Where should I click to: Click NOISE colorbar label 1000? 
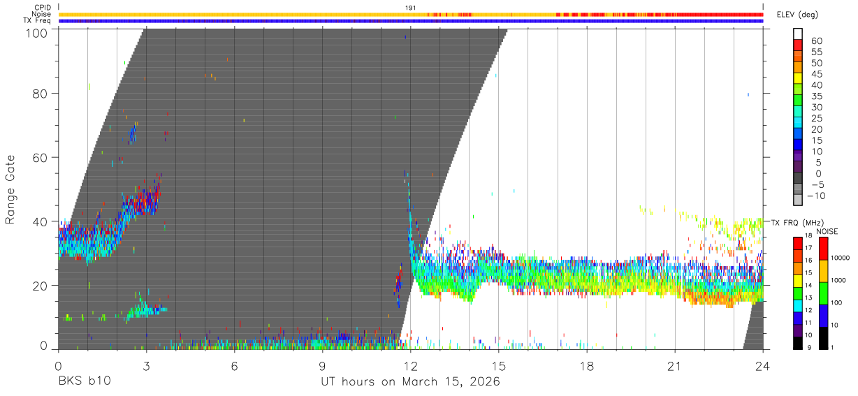click(839, 280)
